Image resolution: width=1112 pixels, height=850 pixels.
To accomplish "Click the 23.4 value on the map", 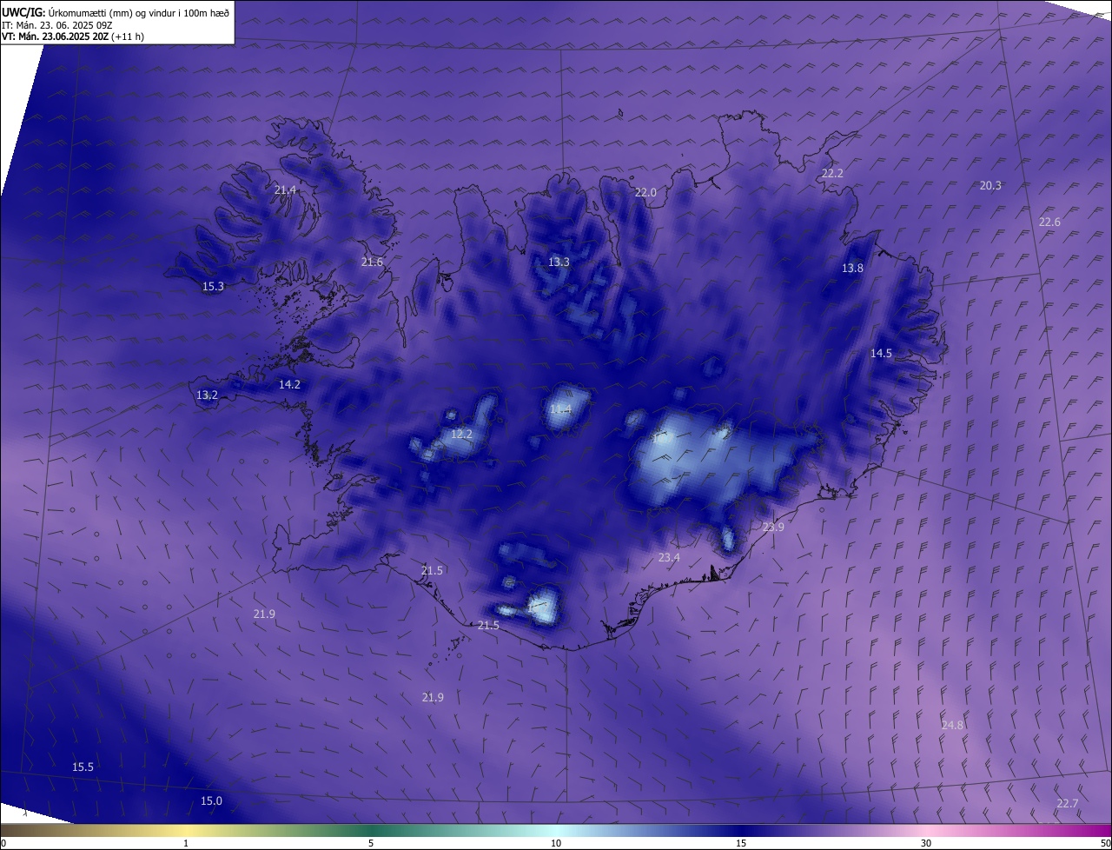I will pyautogui.click(x=669, y=557).
